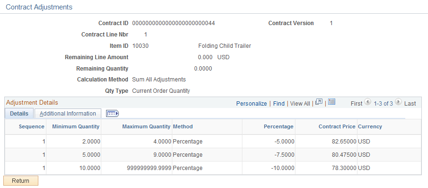Click the 1-3 of 3 row counter
The image size is (428, 188).
pyautogui.click(x=383, y=103)
